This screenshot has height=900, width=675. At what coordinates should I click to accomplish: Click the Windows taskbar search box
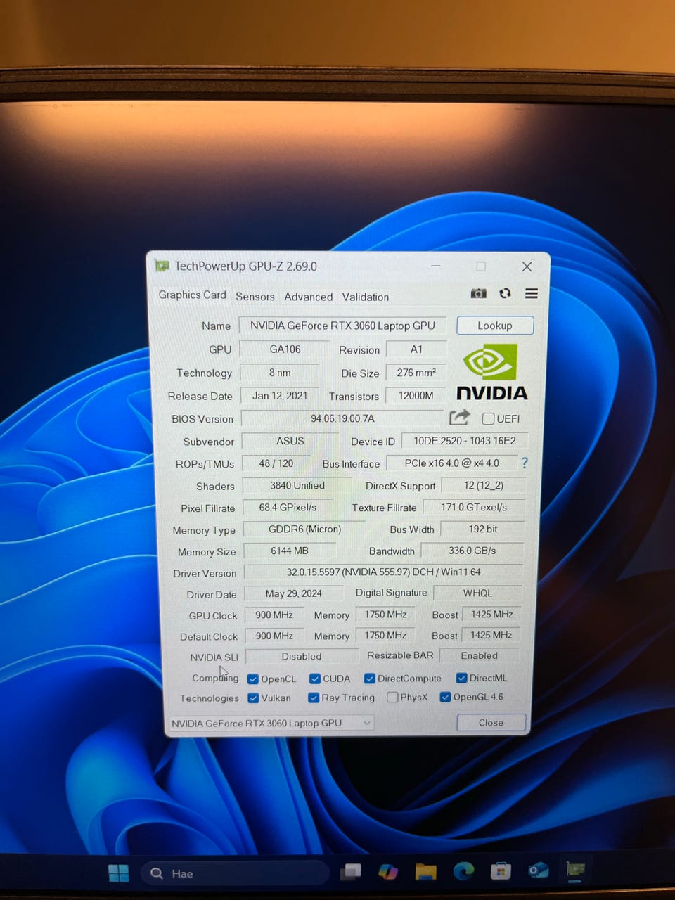click(236, 873)
